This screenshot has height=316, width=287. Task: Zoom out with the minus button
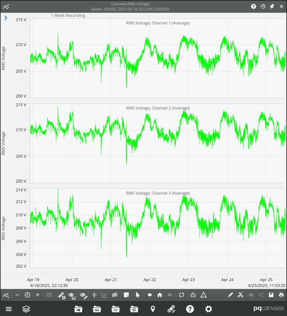click(x=17, y=295)
